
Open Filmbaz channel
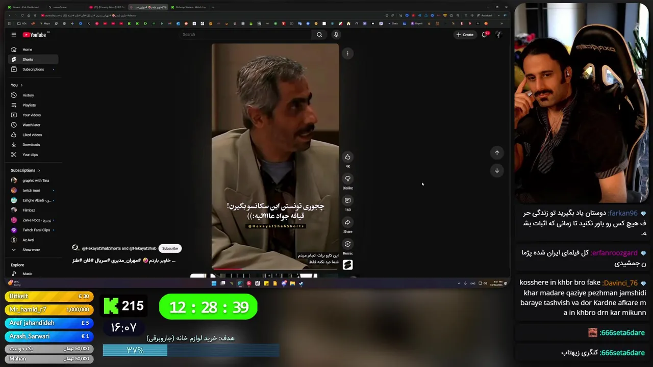(x=33, y=210)
